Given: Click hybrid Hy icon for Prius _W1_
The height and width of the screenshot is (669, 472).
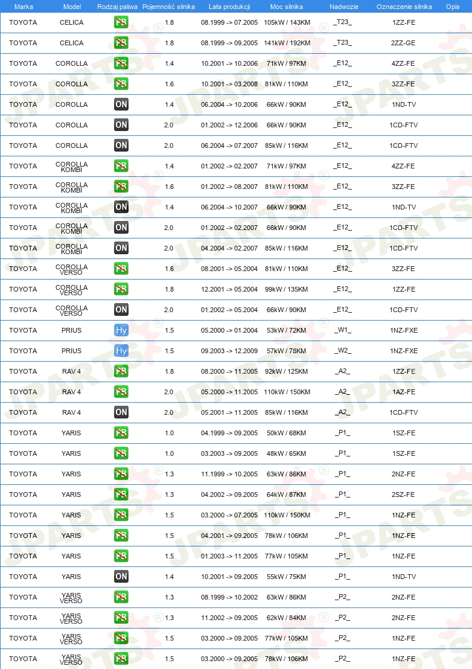Looking at the screenshot, I should click(x=121, y=330).
